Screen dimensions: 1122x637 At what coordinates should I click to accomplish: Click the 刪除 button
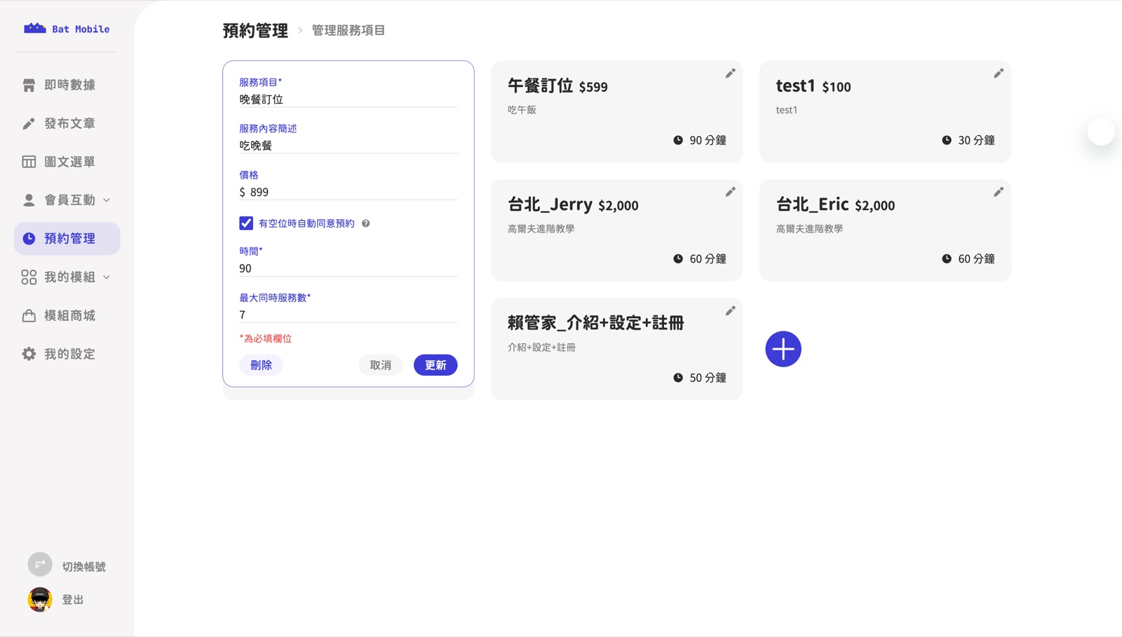tap(261, 365)
